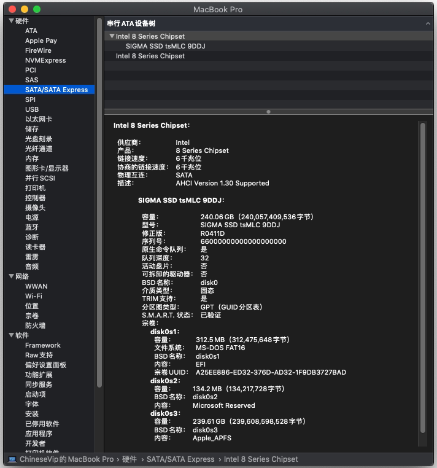Open 应用程序 in the sidebar
437x468 pixels.
pos(39,434)
